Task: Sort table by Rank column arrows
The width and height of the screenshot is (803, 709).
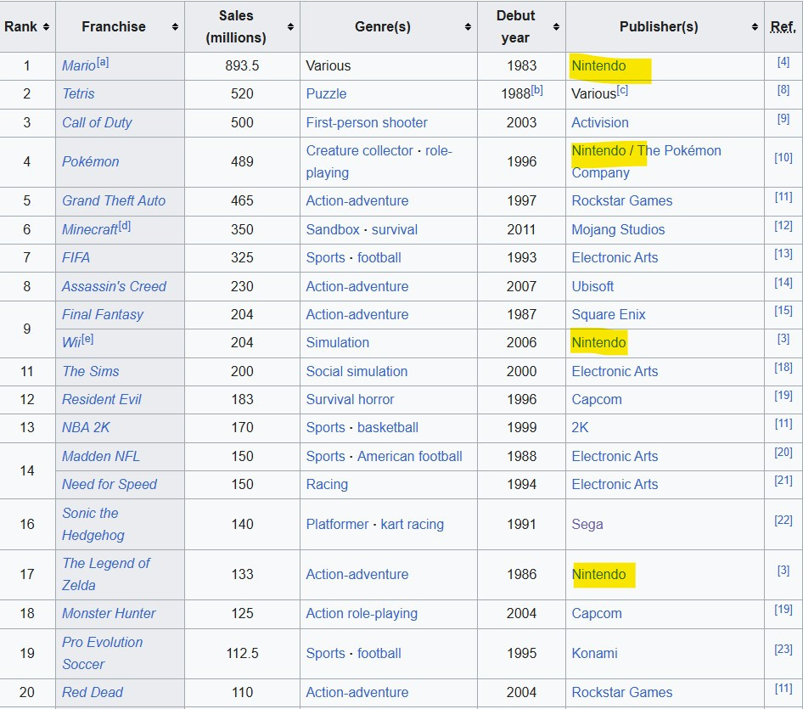Action: 46,26
